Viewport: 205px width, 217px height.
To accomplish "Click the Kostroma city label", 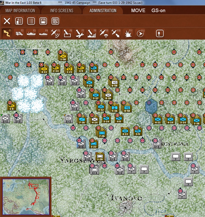I will point(175,144).
